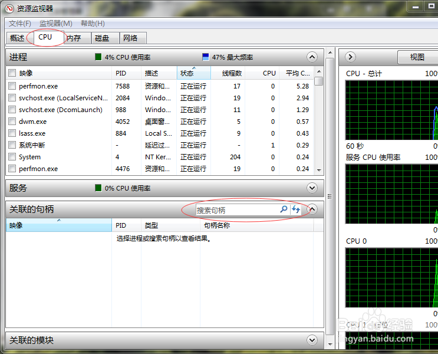438x354 pixels.
Task: Check the perfmon.exe PID 4476 checkbox
Action: pyautogui.click(x=12, y=169)
